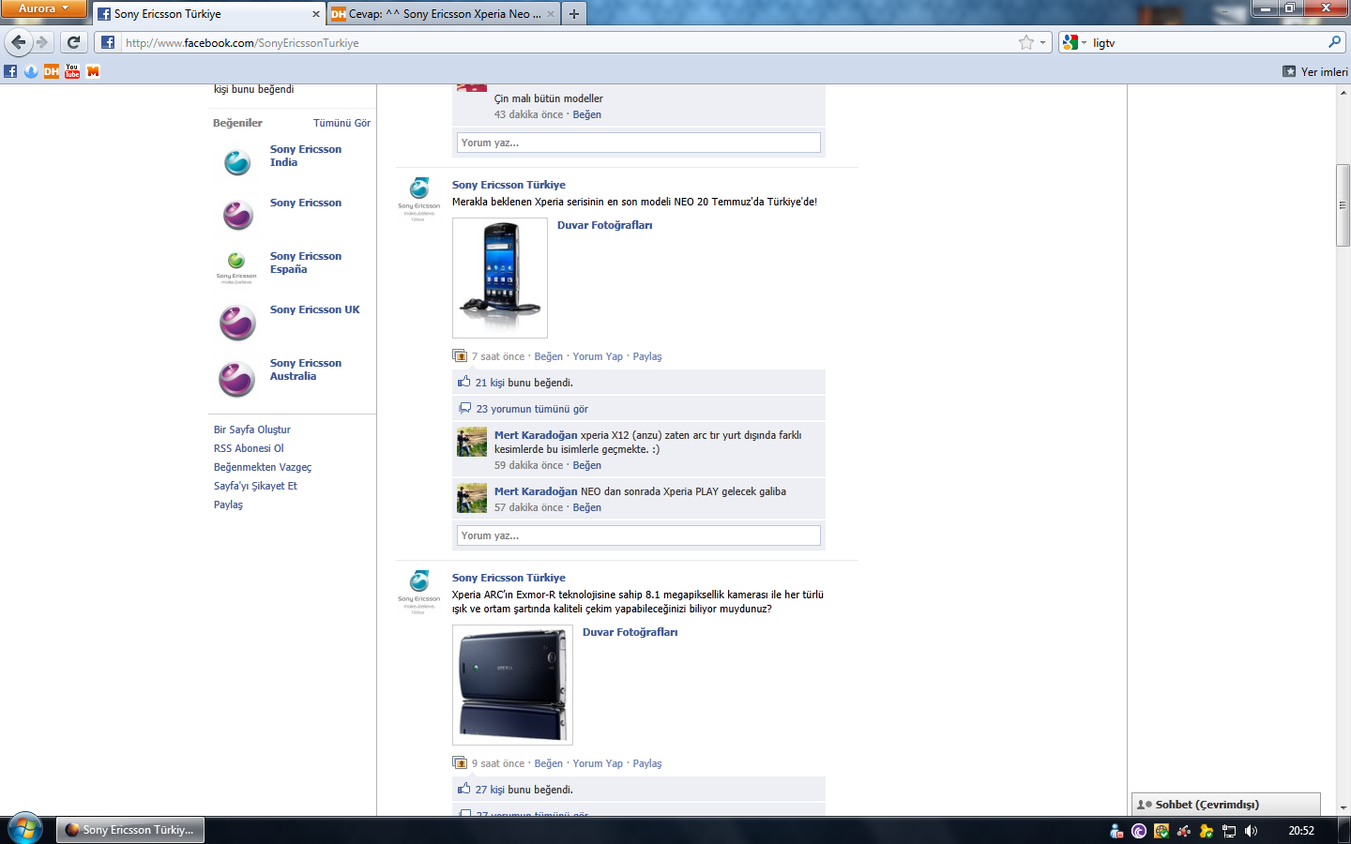This screenshot has width=1351, height=844.
Task: Open the Google search engine selector
Action: [1074, 42]
